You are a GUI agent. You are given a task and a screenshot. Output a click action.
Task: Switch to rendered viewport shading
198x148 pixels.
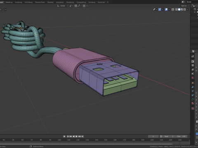(x=185, y=9)
